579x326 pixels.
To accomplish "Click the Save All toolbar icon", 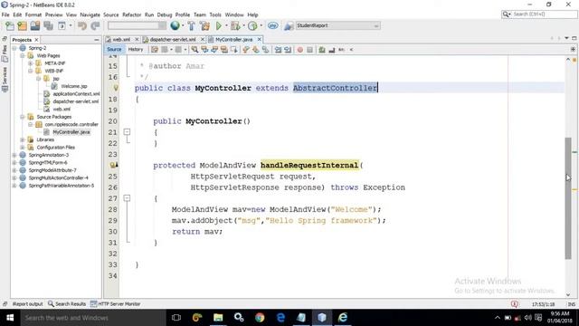I will coord(48,25).
